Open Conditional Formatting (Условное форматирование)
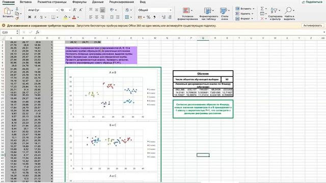The image size is (326, 183). pyautogui.click(x=187, y=14)
